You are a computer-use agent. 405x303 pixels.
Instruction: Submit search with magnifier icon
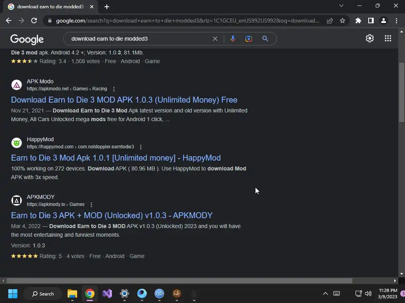(265, 39)
